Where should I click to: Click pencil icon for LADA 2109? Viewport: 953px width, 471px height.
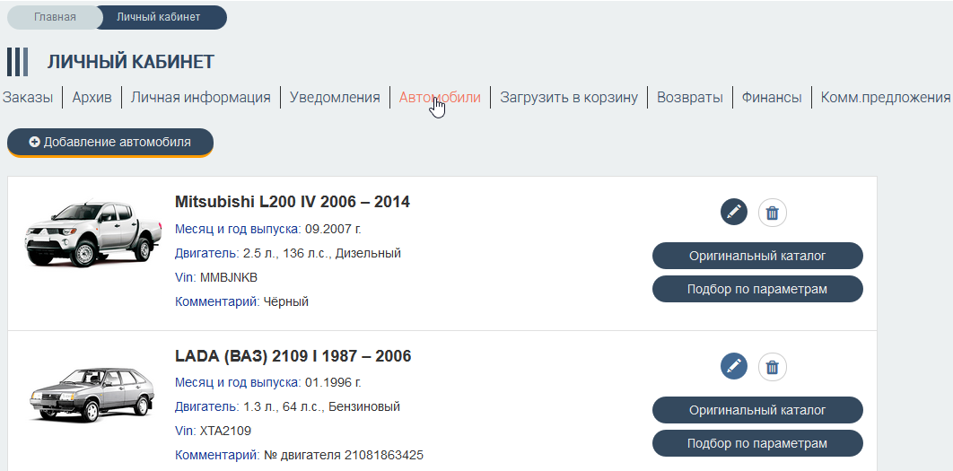tap(734, 366)
